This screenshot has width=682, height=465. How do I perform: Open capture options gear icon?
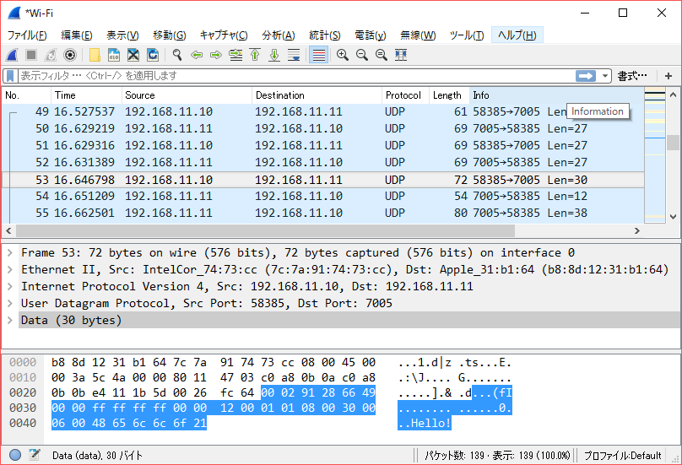tap(70, 55)
